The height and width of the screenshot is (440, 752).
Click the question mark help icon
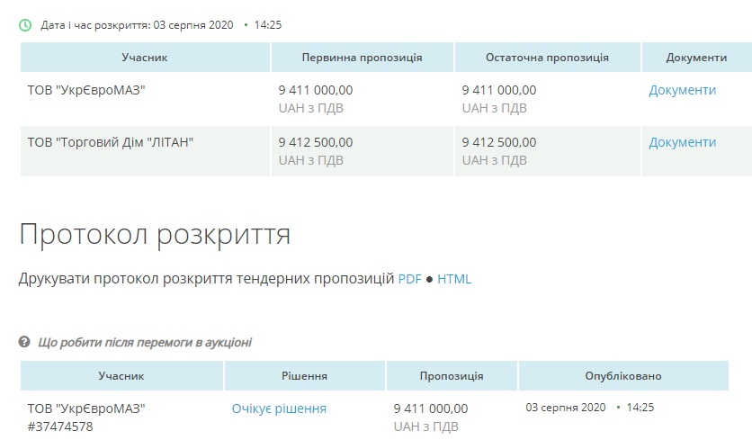click(x=24, y=342)
